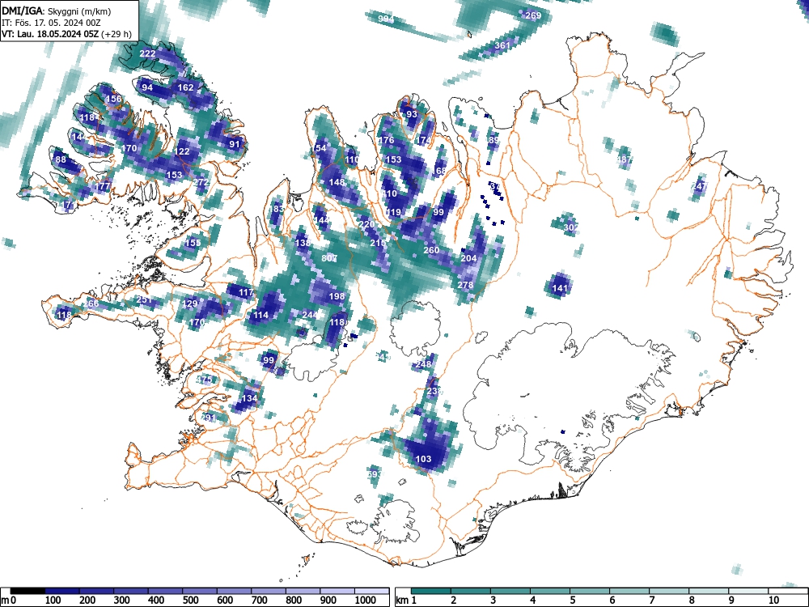Click visibility value 148 on the map
The image size is (809, 607).
click(x=337, y=182)
